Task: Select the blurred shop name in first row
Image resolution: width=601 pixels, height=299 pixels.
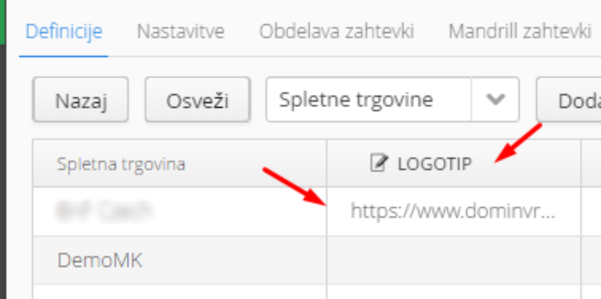Action: pos(104,211)
